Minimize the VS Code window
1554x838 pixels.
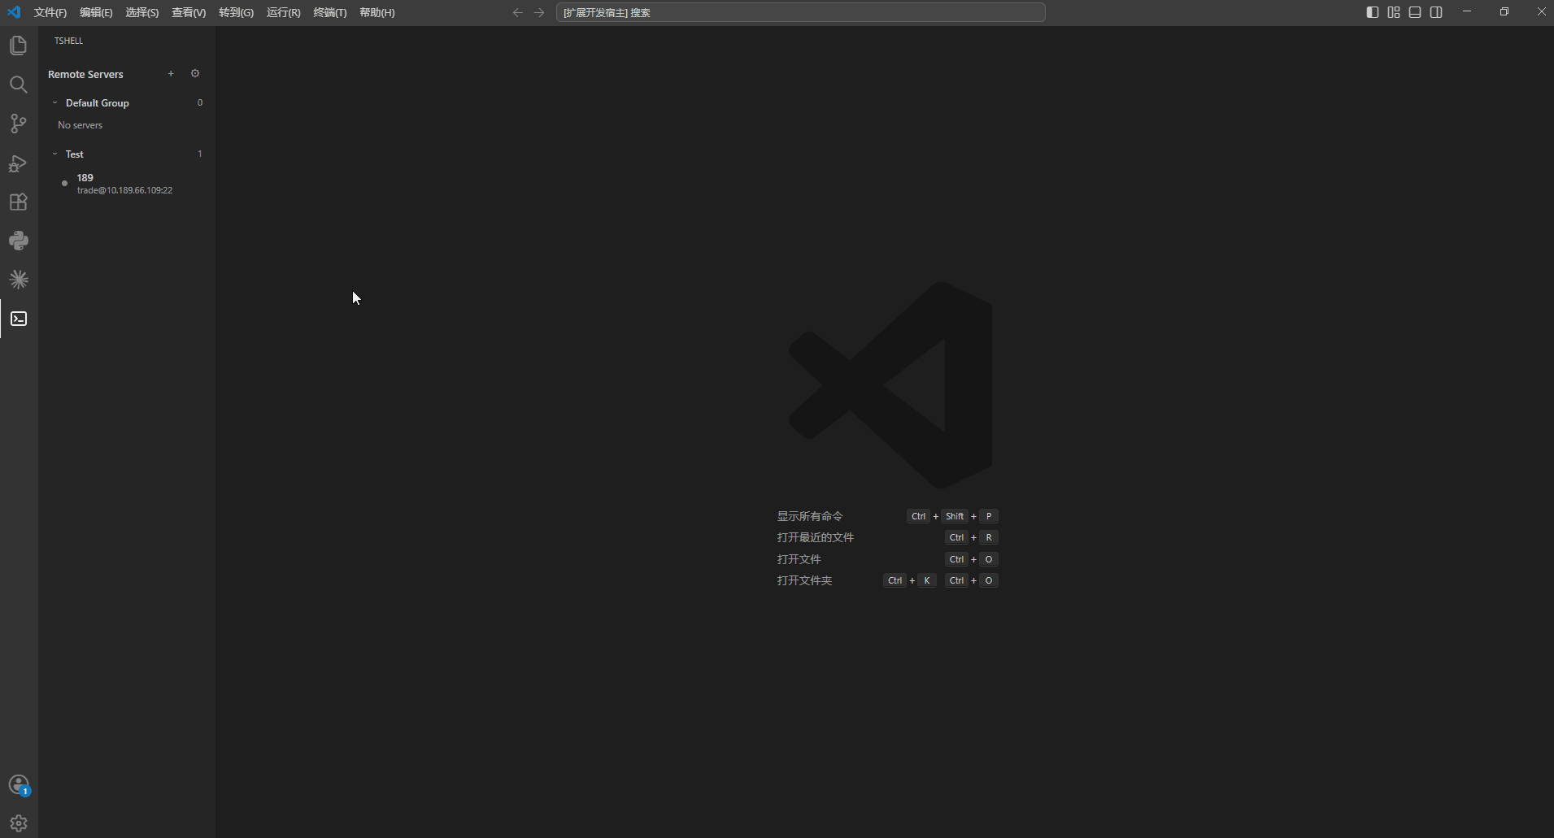pos(1467,11)
